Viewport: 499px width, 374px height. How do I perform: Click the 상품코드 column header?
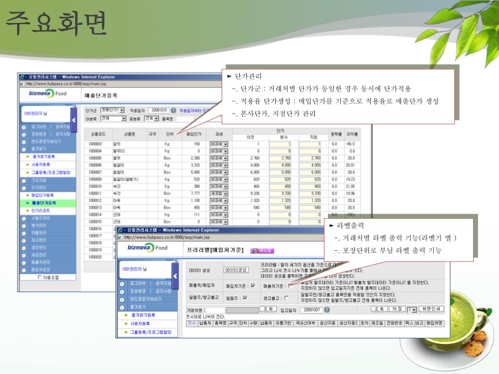[x=98, y=134]
